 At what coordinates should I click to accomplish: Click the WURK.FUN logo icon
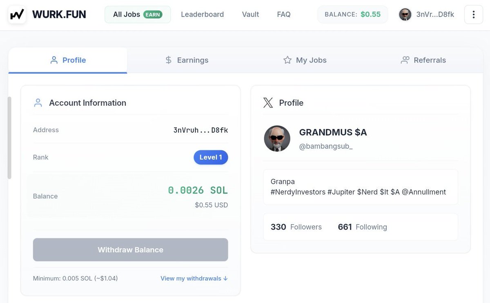17,15
